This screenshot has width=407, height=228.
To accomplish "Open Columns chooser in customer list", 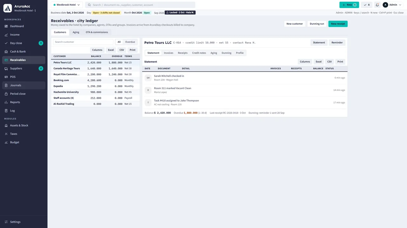I will [97, 50].
